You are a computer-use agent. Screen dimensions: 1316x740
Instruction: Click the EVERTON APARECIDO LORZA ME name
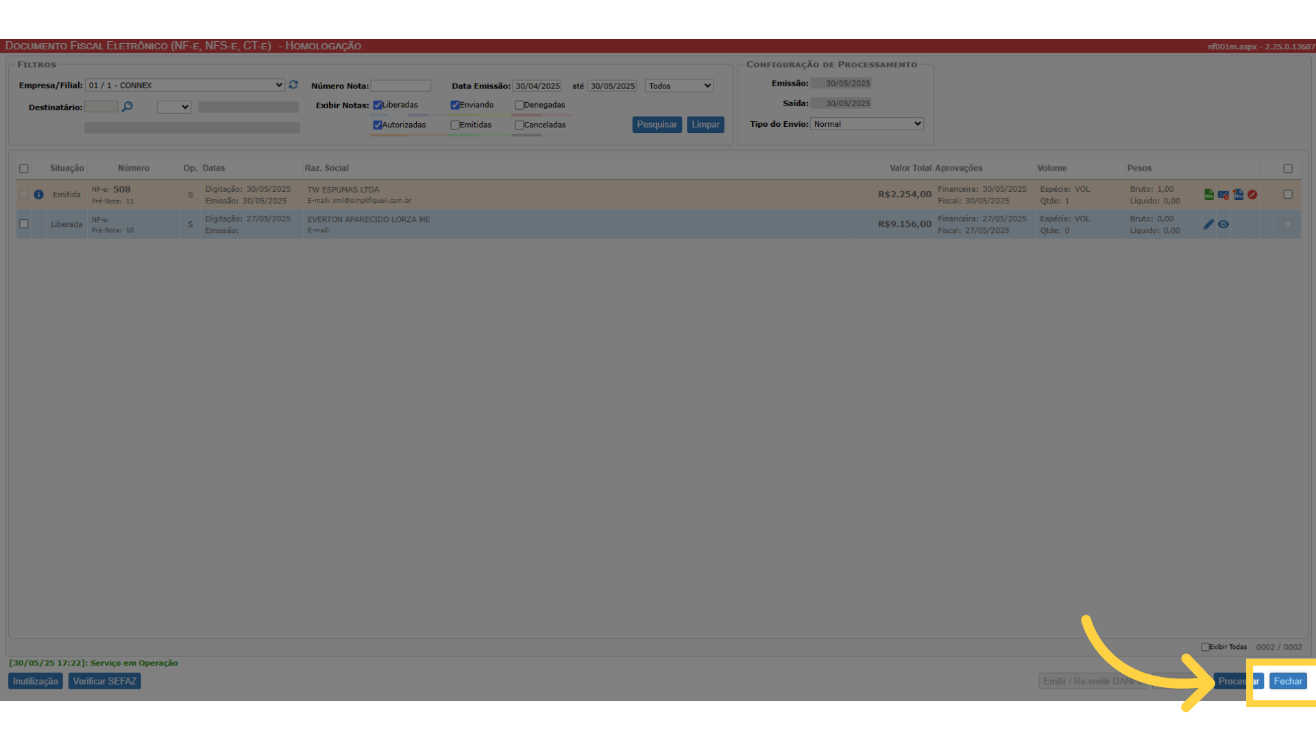tap(369, 219)
